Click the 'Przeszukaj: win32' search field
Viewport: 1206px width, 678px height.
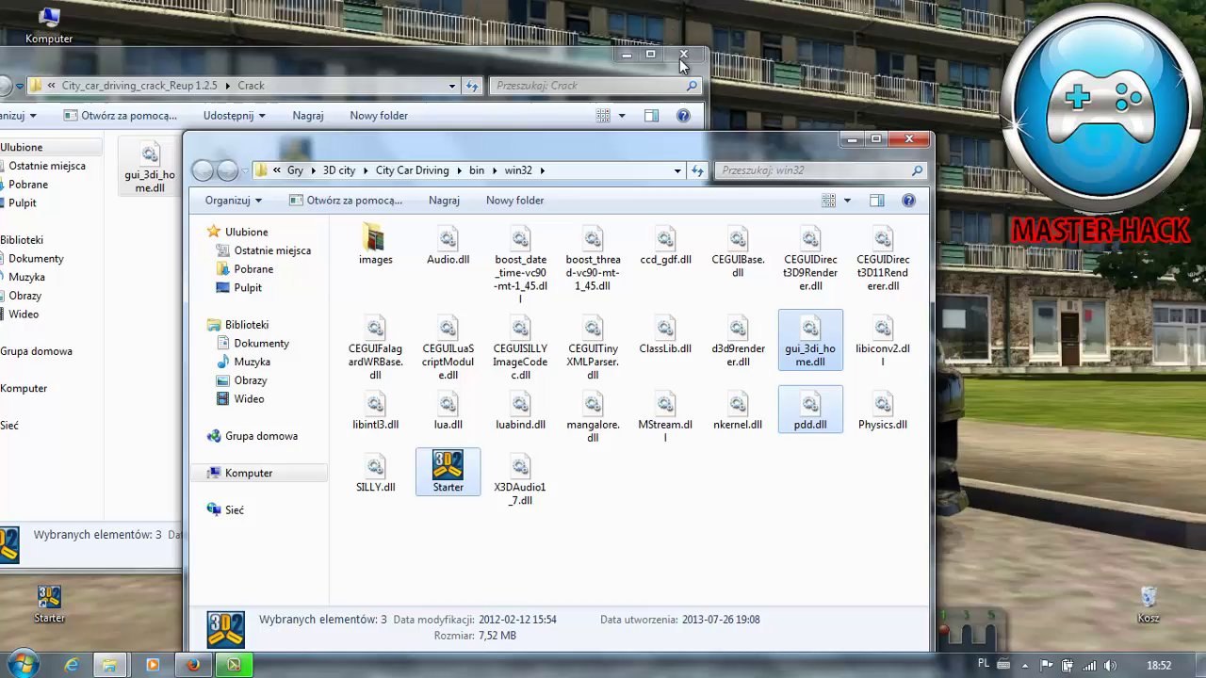820,170
